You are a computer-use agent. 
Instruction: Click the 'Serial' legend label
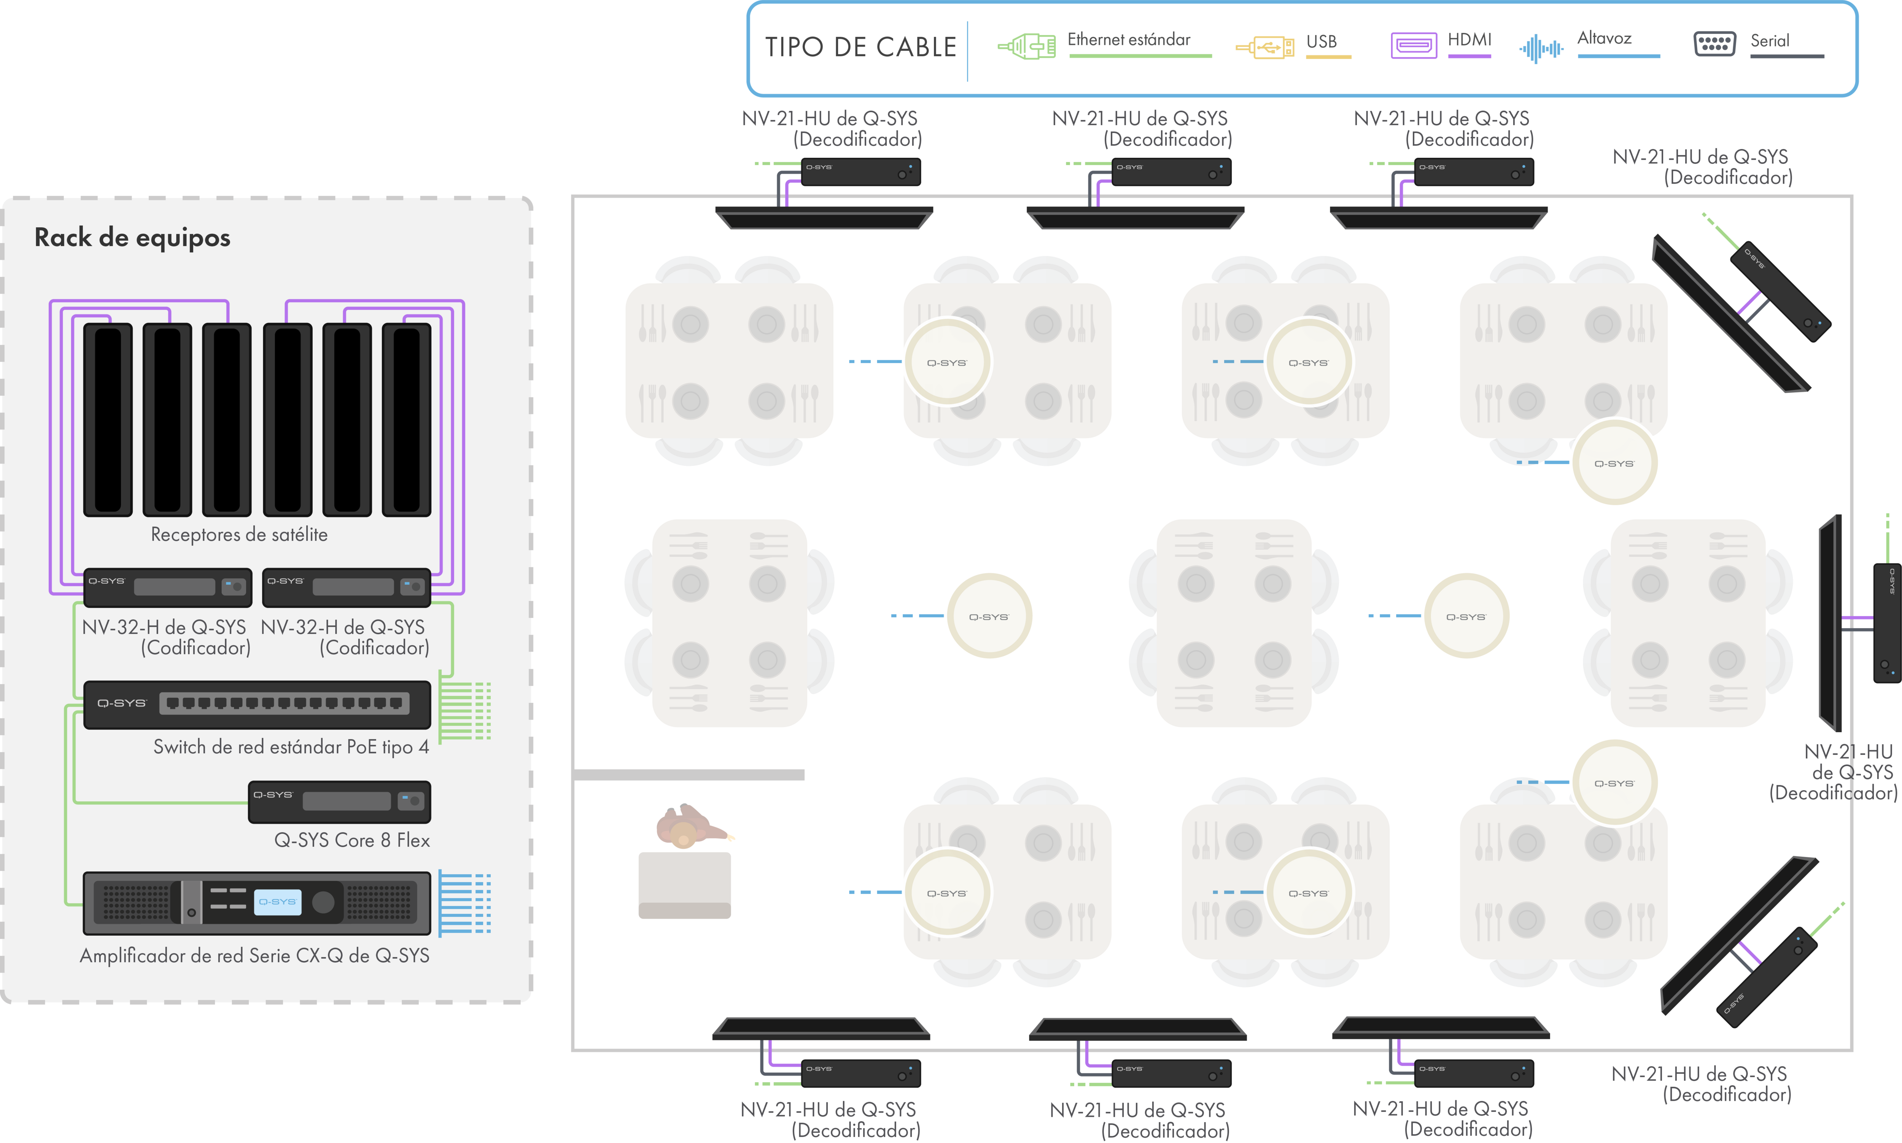(1770, 41)
